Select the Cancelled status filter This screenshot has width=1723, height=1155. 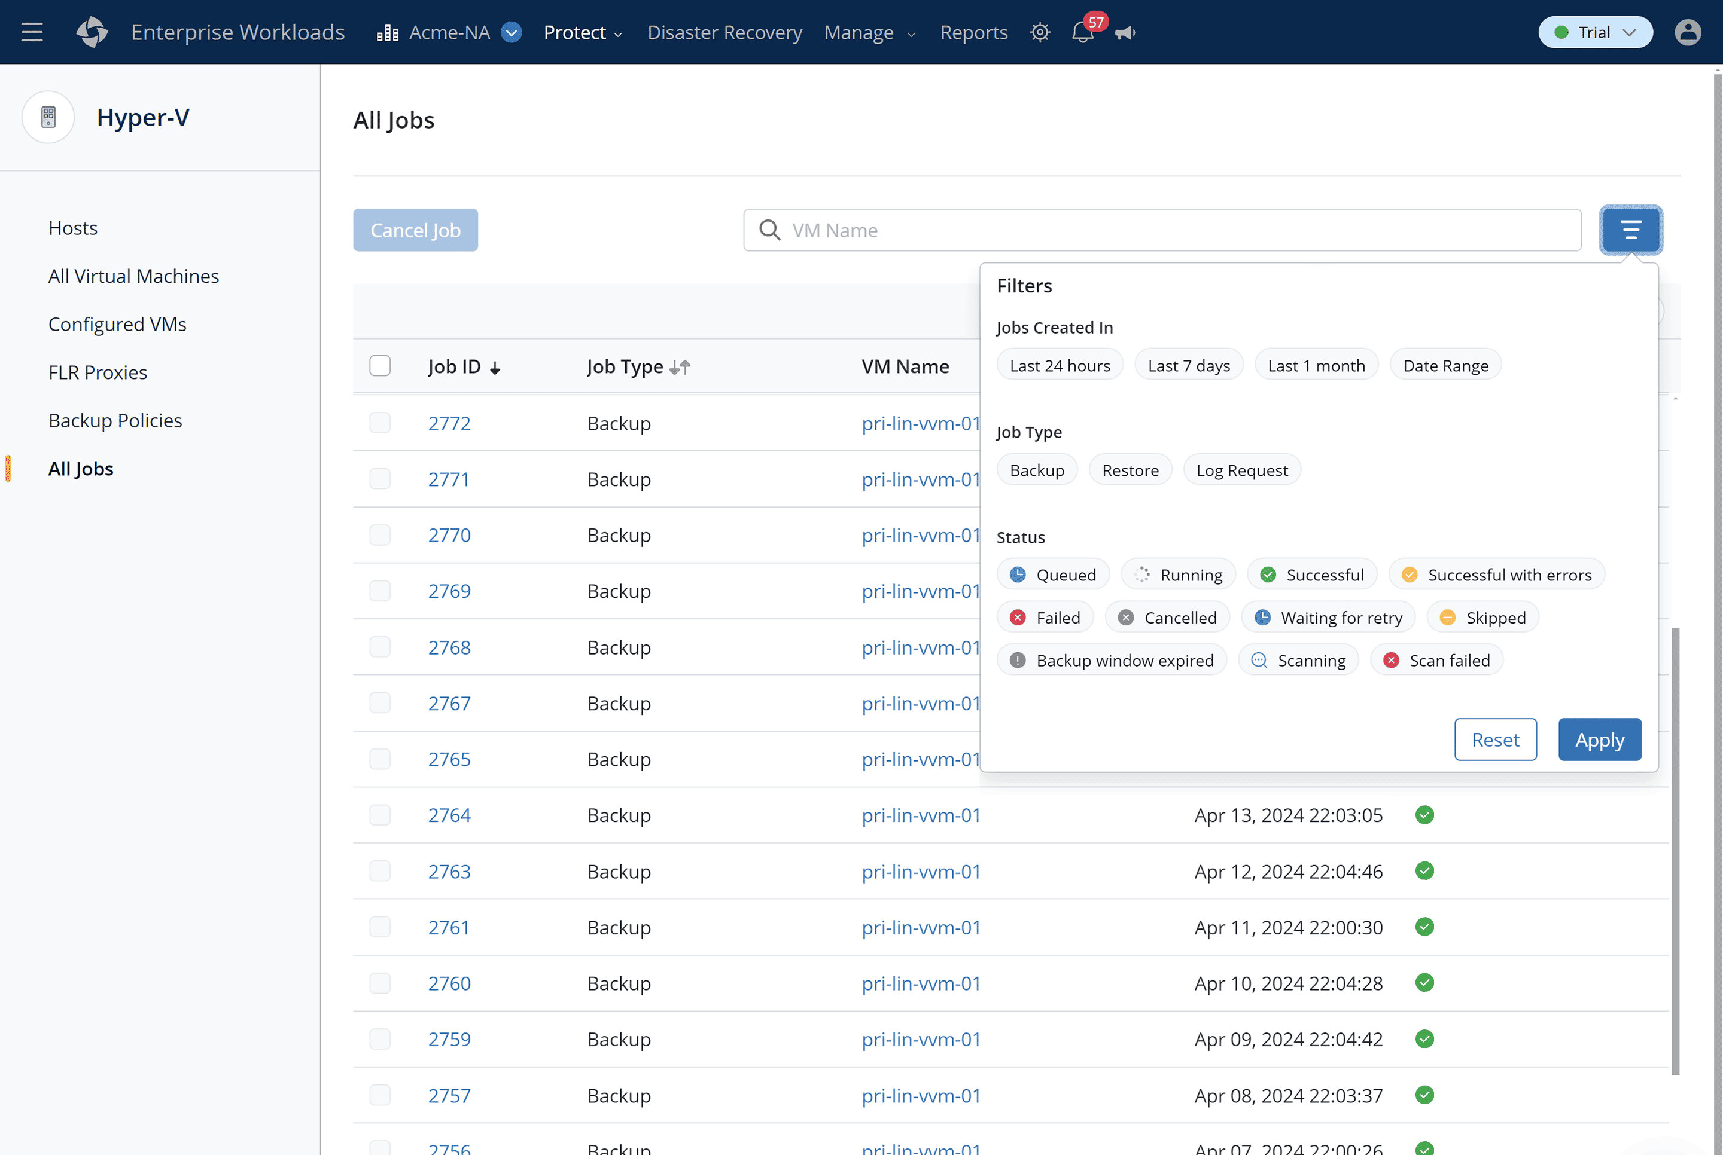coord(1167,618)
